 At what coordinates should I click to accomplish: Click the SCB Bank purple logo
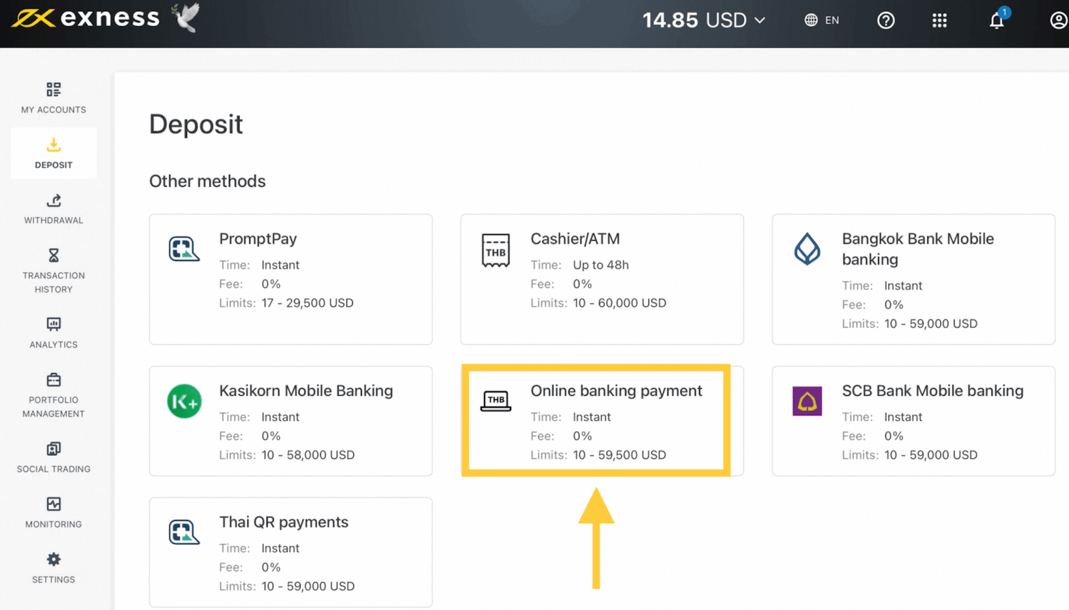coord(807,401)
